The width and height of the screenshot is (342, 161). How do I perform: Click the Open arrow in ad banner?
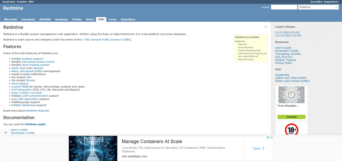[259, 148]
